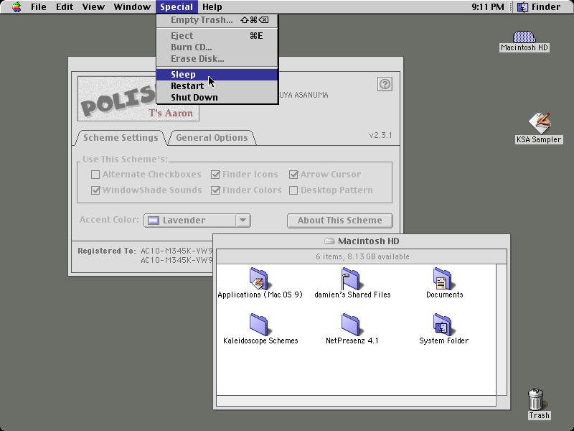Toggle the Finder Icons checkbox

pos(215,175)
